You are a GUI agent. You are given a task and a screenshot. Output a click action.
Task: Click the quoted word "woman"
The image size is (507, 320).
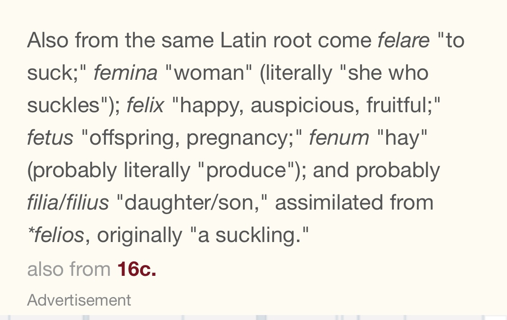coord(209,73)
